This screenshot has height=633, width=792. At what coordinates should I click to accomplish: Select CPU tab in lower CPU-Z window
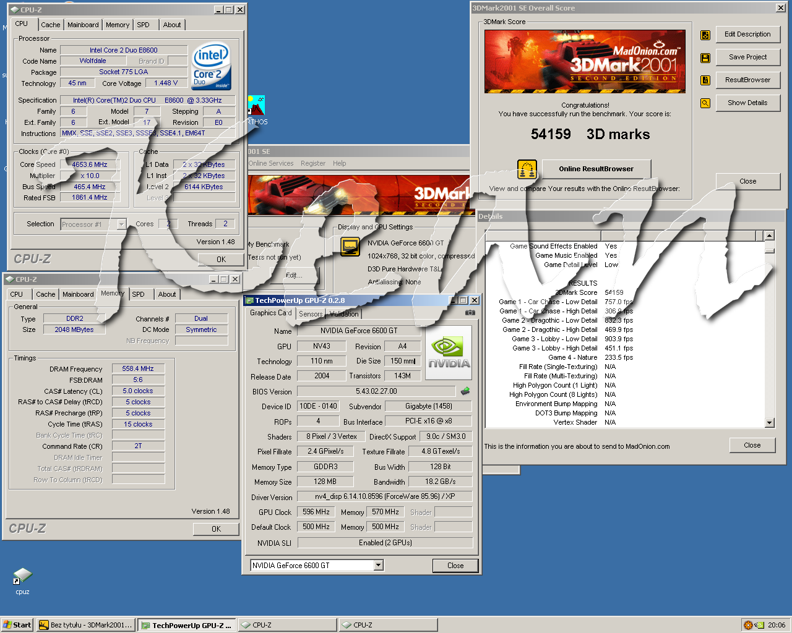tap(17, 294)
